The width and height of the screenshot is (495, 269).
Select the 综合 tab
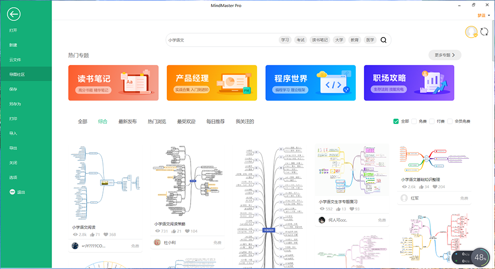(102, 121)
